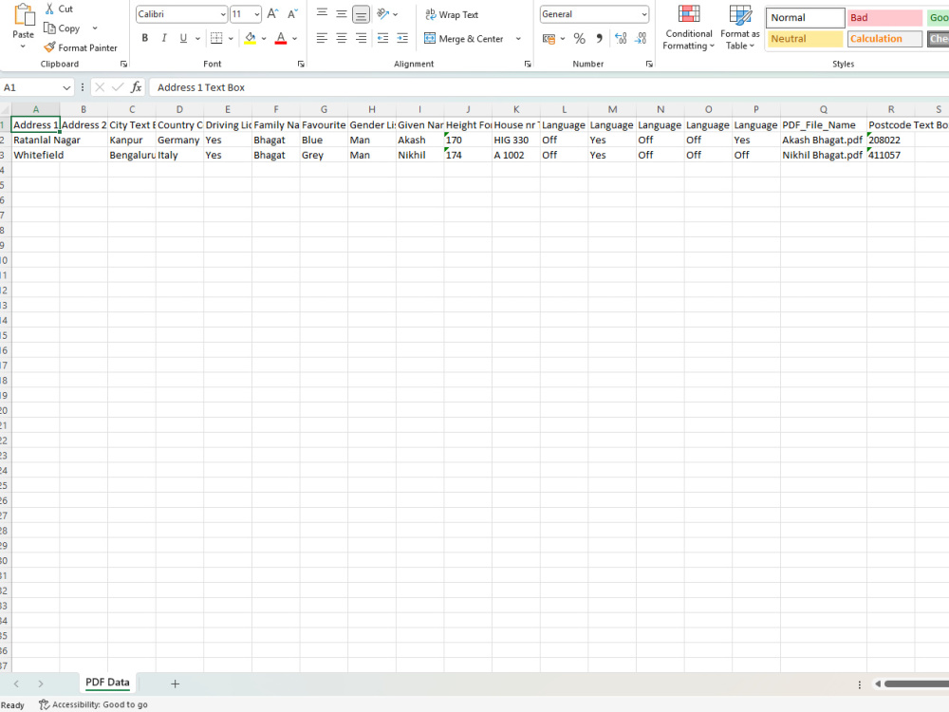Top align the cell contents

322,13
